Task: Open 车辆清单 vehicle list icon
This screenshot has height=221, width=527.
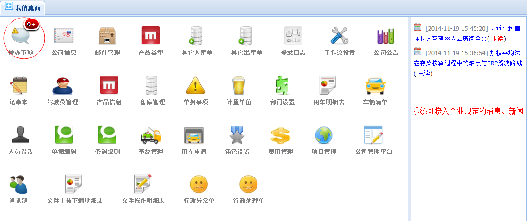Action: (375, 86)
